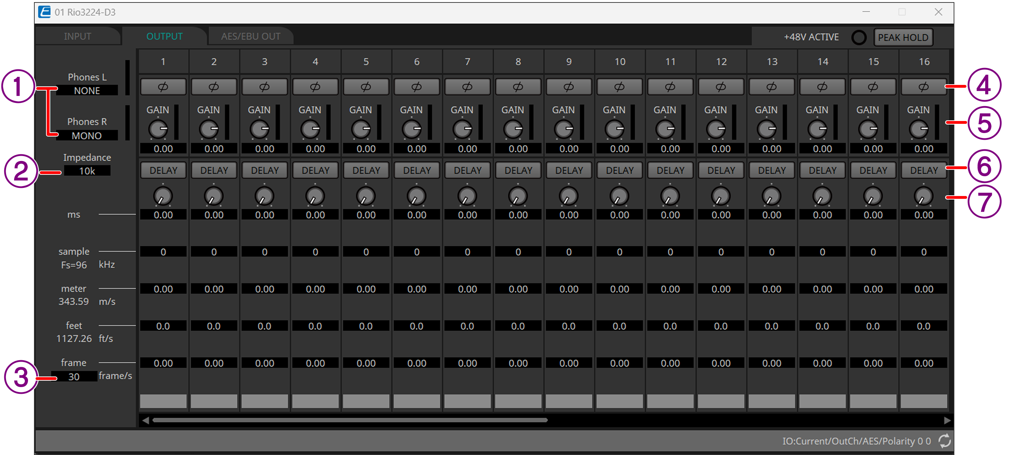The height and width of the screenshot is (455, 1011).
Task: Click channel 11 feet delay value field
Action: [670, 326]
